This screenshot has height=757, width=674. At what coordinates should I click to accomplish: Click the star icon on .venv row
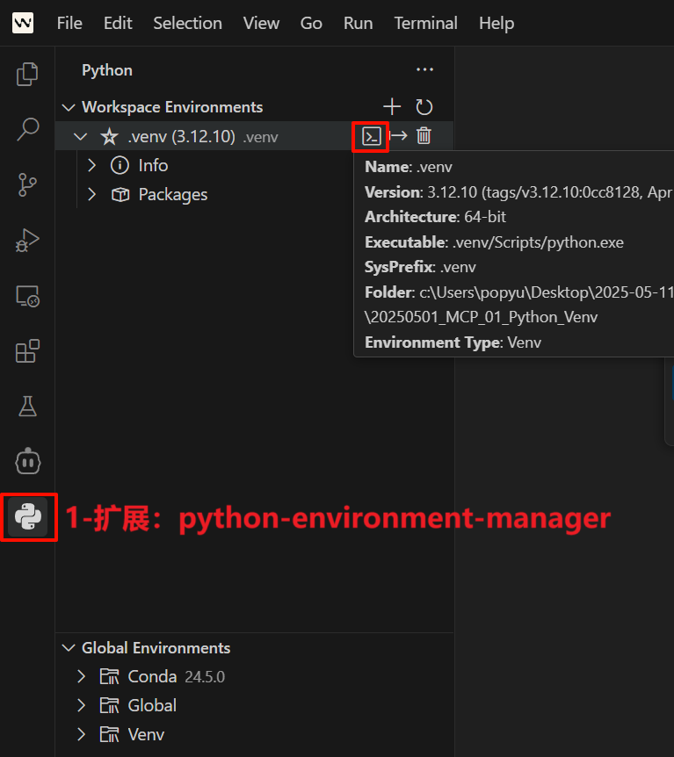(110, 137)
